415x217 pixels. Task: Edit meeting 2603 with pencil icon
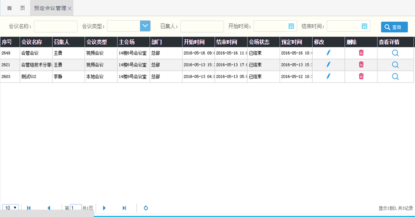(328, 76)
